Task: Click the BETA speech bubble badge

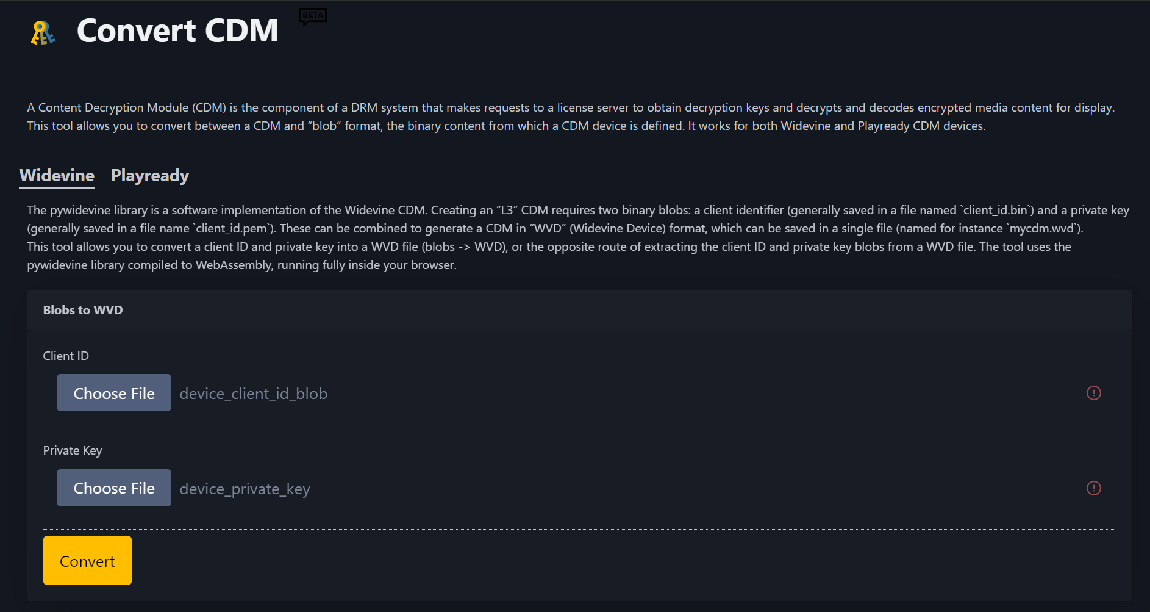Action: coord(313,16)
